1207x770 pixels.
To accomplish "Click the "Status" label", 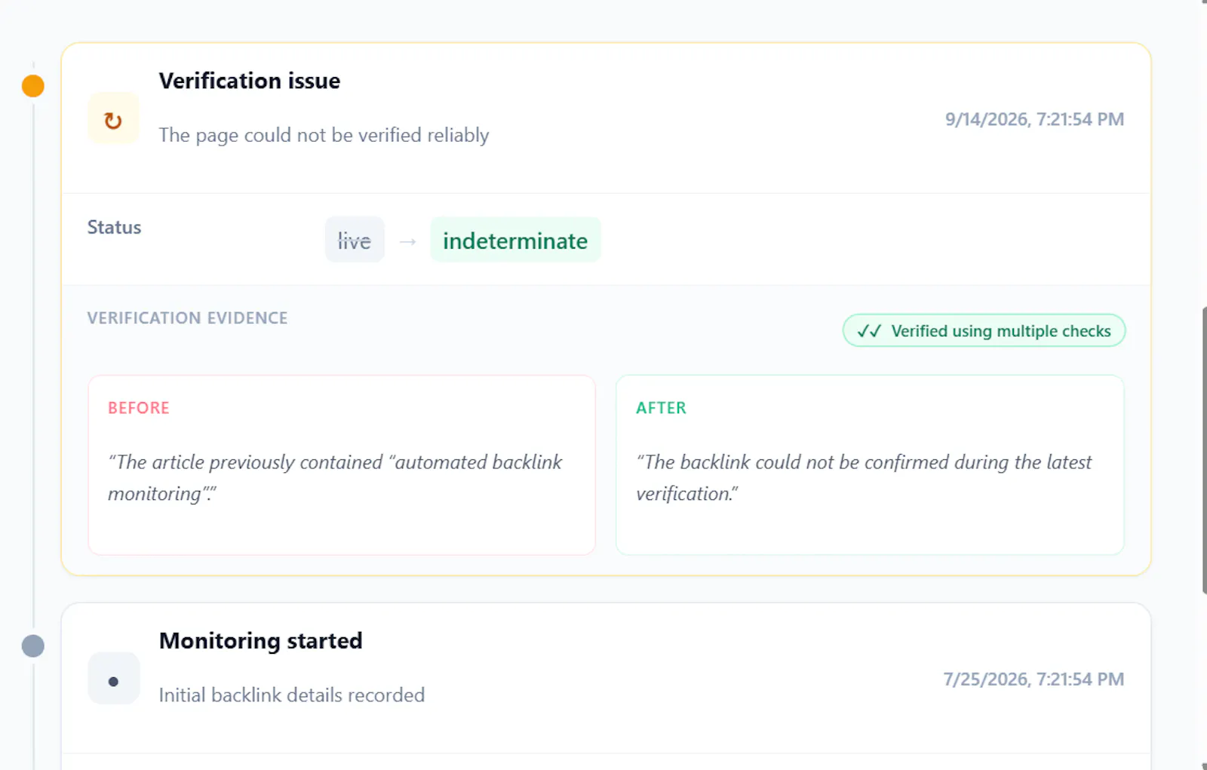I will (115, 227).
